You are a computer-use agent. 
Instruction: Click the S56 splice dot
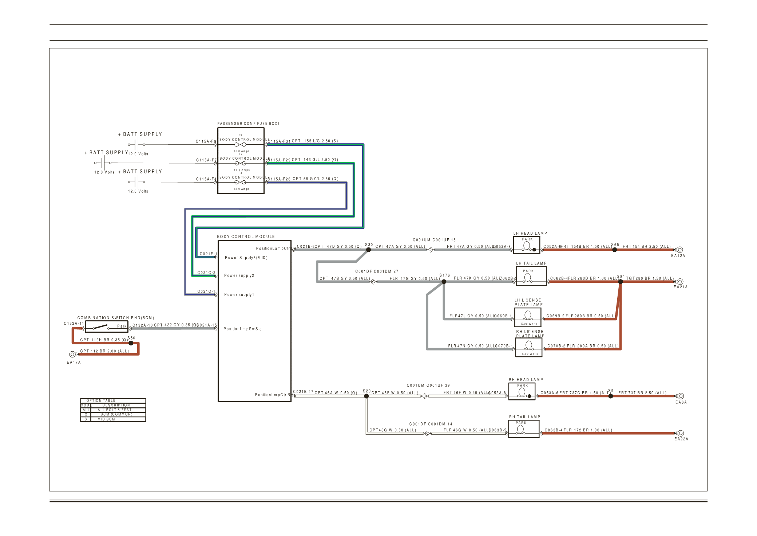pyautogui.click(x=131, y=343)
